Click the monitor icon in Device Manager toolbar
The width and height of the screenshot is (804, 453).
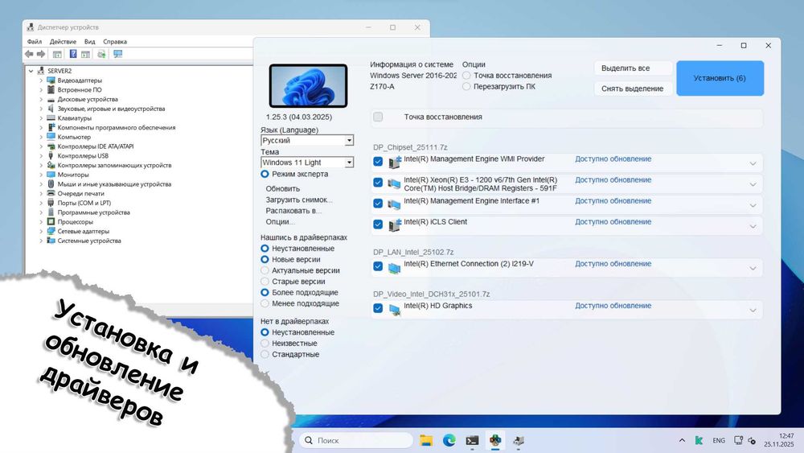click(118, 54)
